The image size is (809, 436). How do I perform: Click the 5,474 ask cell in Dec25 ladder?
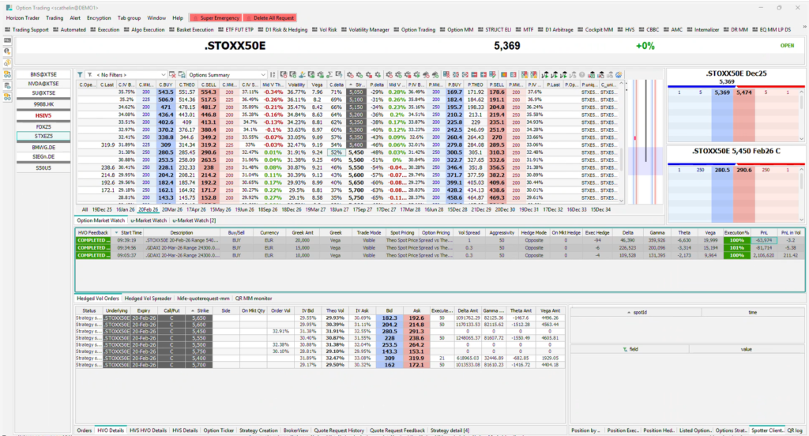744,93
